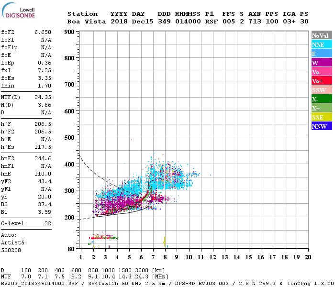Image resolution: width=335 pixels, height=287 pixels.
Task: Click the MUF 24.3 MHz table value
Action: pos(142,277)
